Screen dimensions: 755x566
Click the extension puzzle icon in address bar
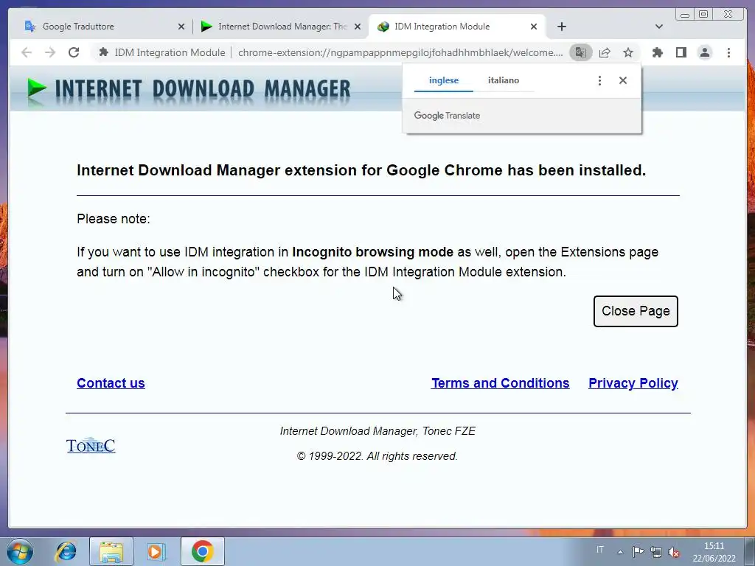(103, 52)
